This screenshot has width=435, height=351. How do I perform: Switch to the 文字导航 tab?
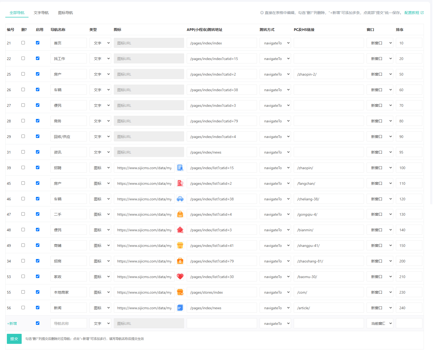[41, 13]
